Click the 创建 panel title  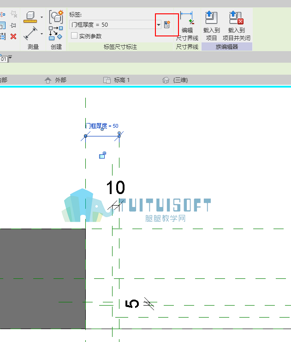pos(56,47)
